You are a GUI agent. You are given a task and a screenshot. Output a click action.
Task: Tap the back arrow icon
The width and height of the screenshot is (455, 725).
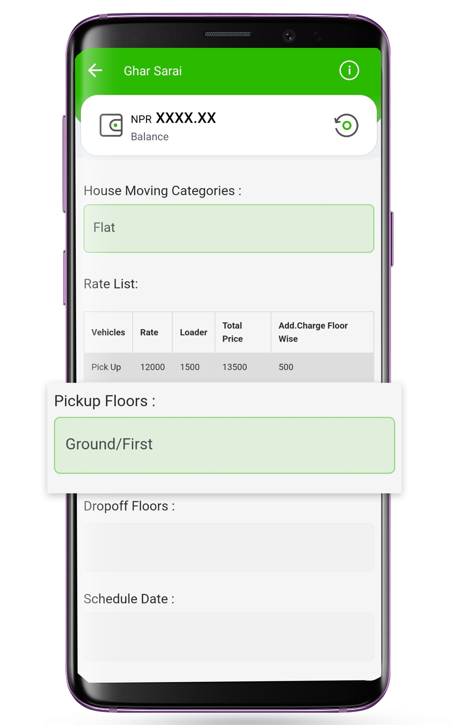tap(95, 71)
